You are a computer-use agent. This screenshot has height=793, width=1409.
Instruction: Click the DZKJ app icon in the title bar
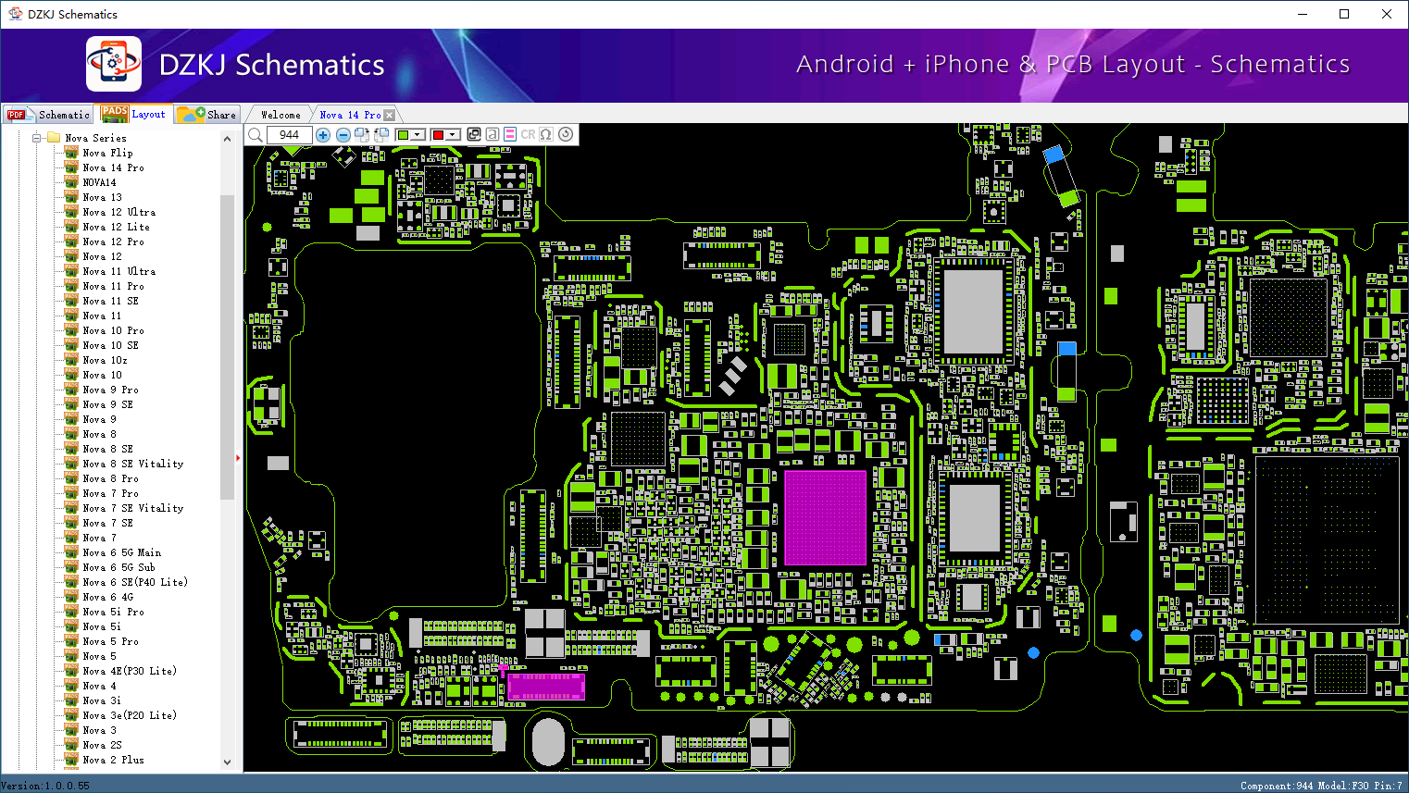point(15,14)
